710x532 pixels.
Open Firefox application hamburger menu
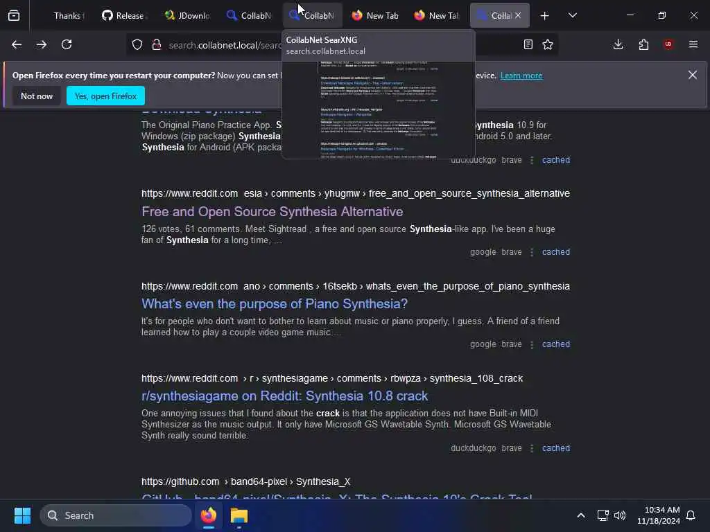click(x=693, y=44)
